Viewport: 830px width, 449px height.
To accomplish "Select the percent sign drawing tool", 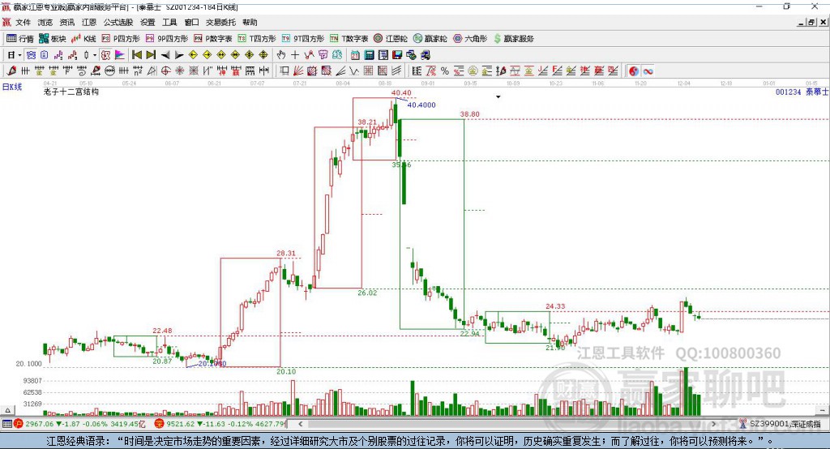I will tap(445, 71).
